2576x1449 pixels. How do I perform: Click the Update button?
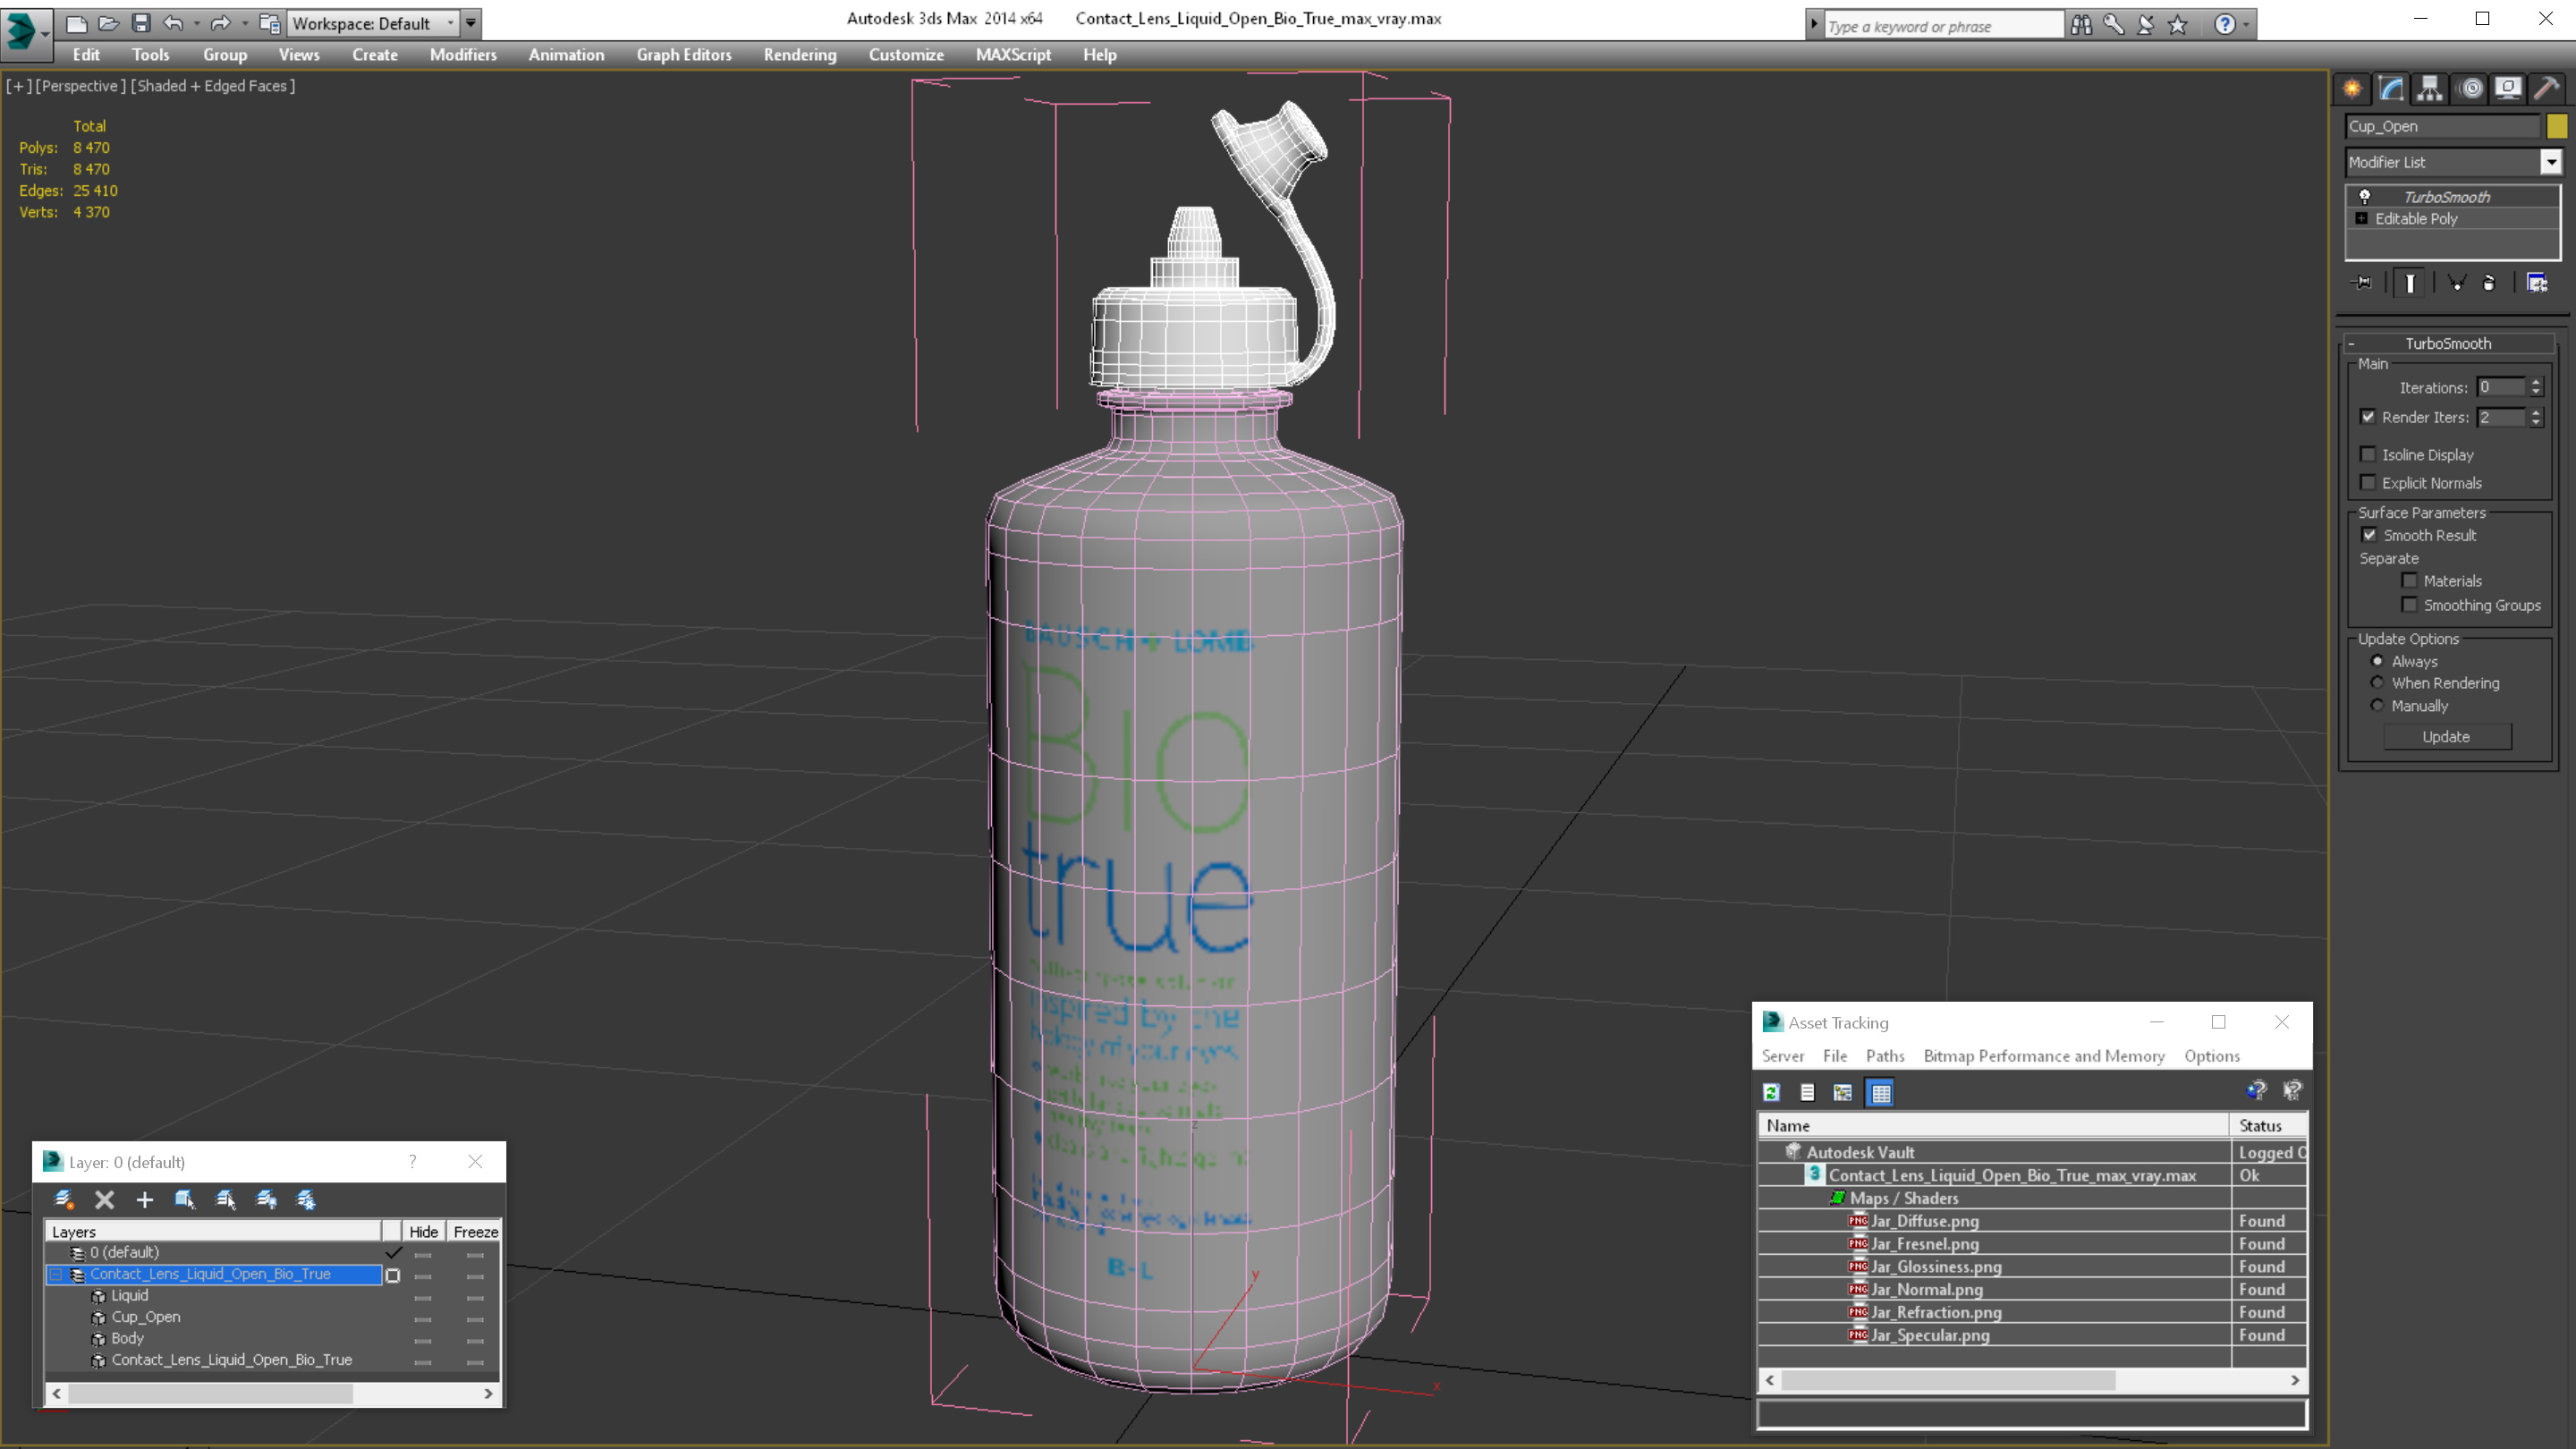point(2446,736)
